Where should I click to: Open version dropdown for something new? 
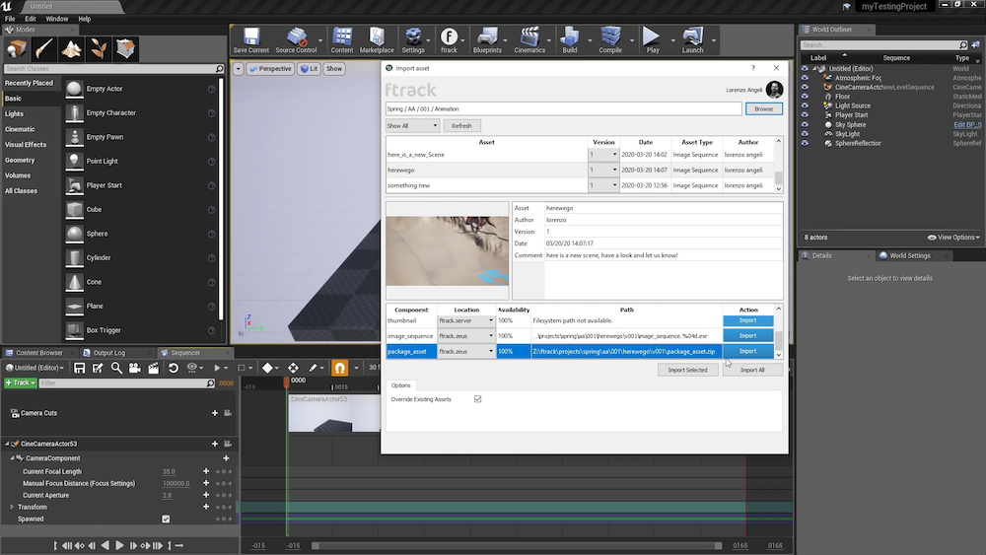click(x=603, y=185)
